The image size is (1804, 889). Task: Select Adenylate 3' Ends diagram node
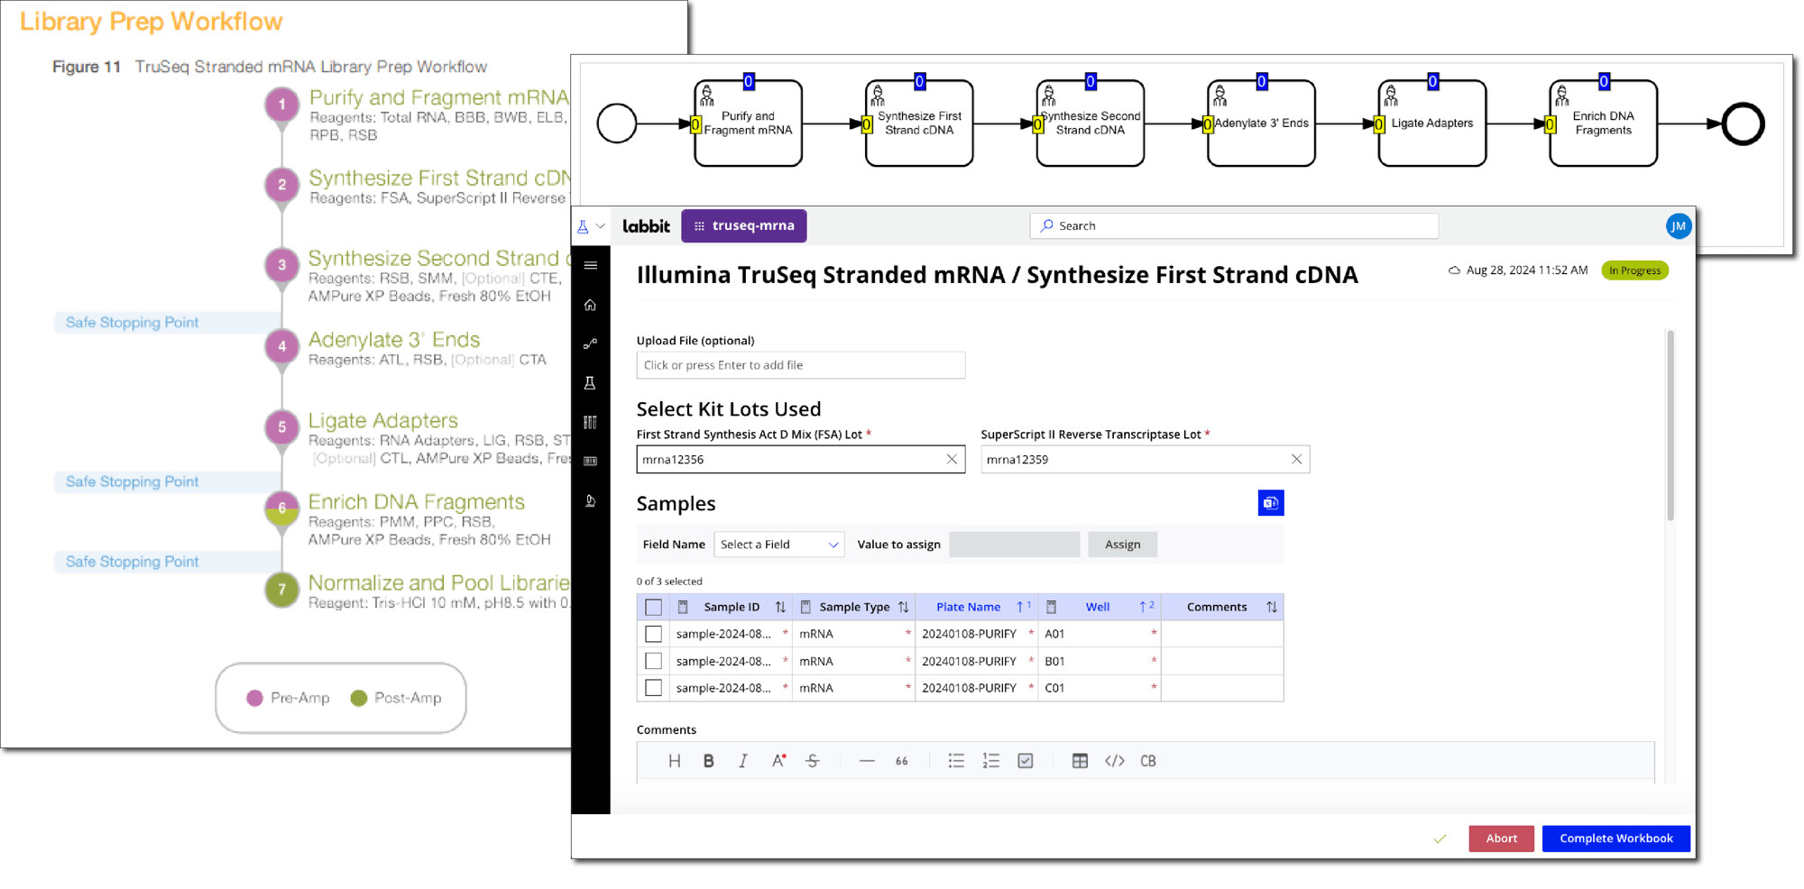click(x=1261, y=124)
